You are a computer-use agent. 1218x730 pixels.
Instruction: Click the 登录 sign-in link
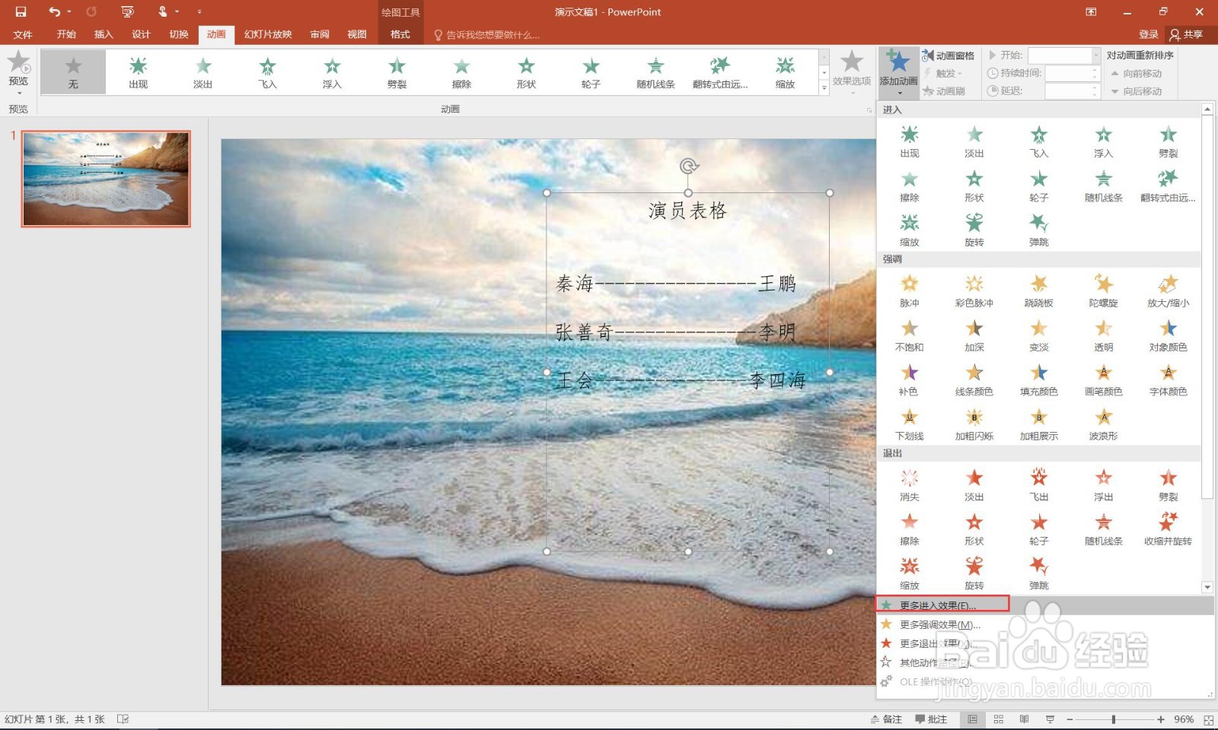tap(1148, 34)
